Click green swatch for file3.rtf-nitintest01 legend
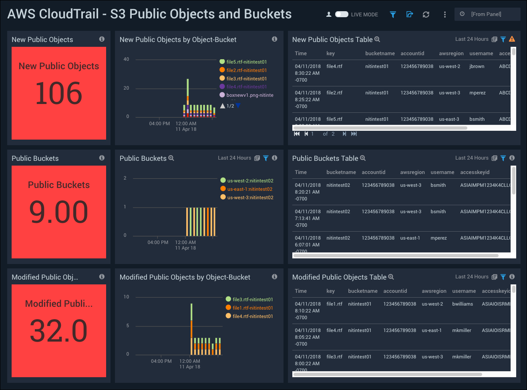Image resolution: width=527 pixels, height=390 pixels. click(x=228, y=299)
